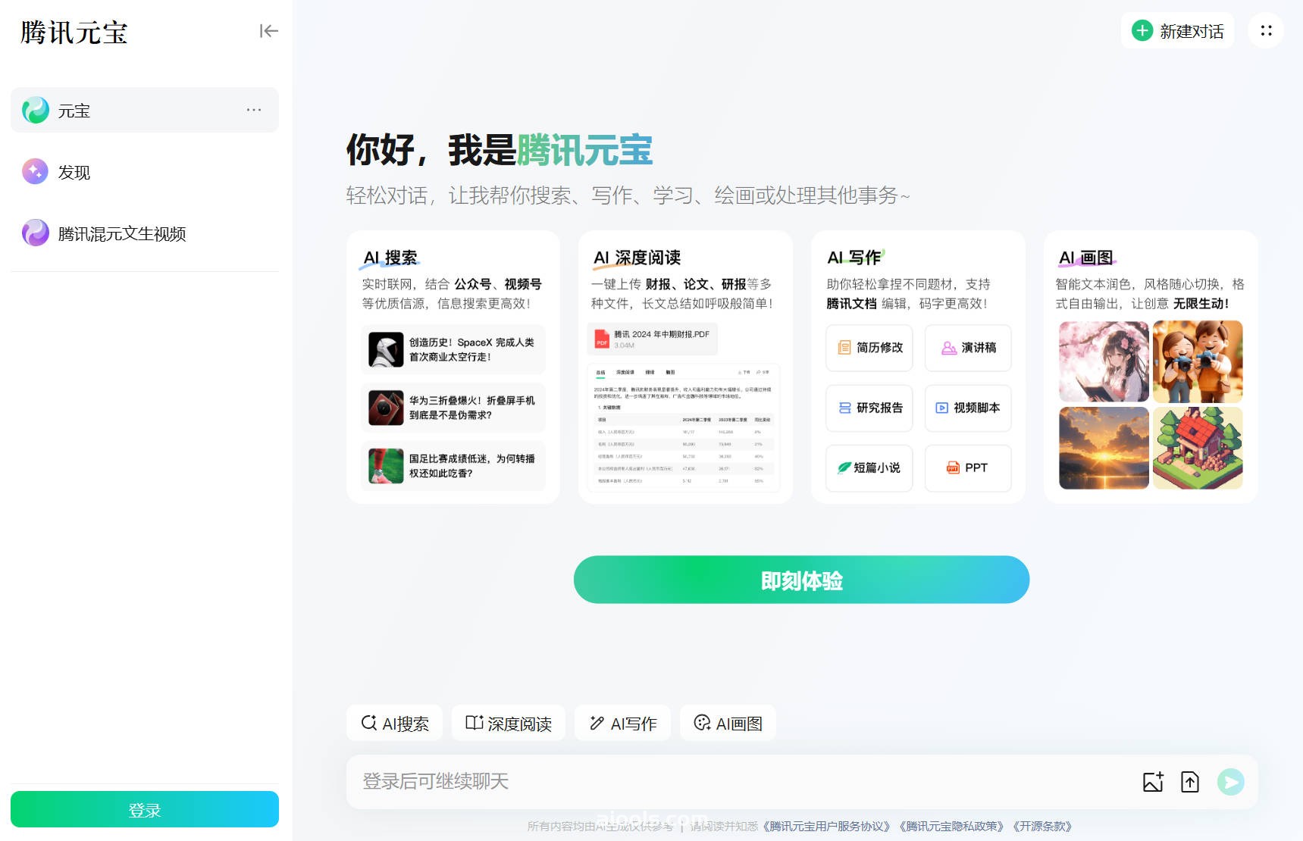The width and height of the screenshot is (1303, 841).
Task: Click the financial report preview table
Action: click(x=684, y=428)
